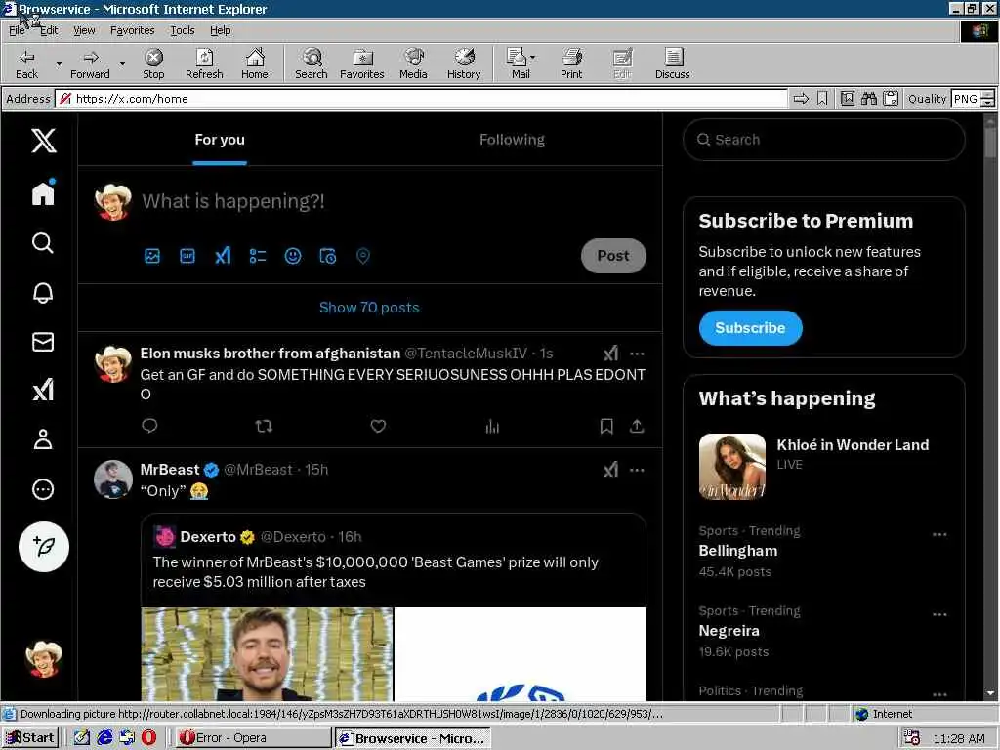Click the Discuss toolbar button
Image resolution: width=1000 pixels, height=750 pixels.
click(672, 63)
